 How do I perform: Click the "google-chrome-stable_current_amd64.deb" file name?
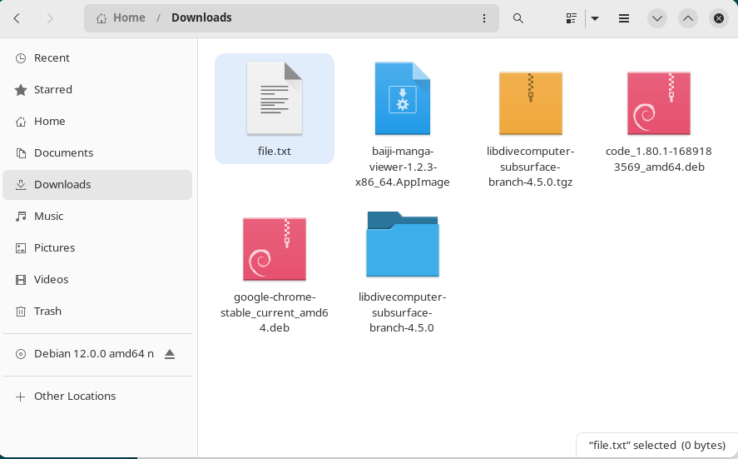pos(275,312)
